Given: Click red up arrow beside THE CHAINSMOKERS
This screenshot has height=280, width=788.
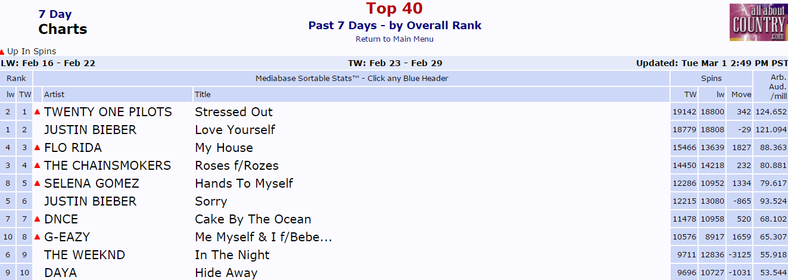Looking at the screenshot, I should (38, 166).
